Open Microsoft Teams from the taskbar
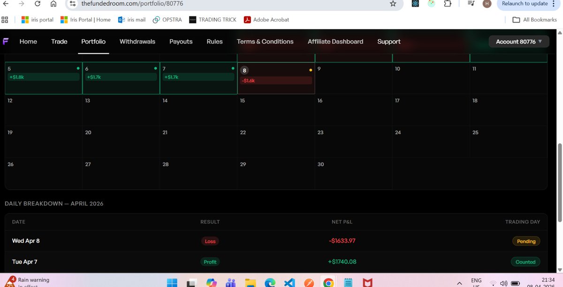 [230, 283]
